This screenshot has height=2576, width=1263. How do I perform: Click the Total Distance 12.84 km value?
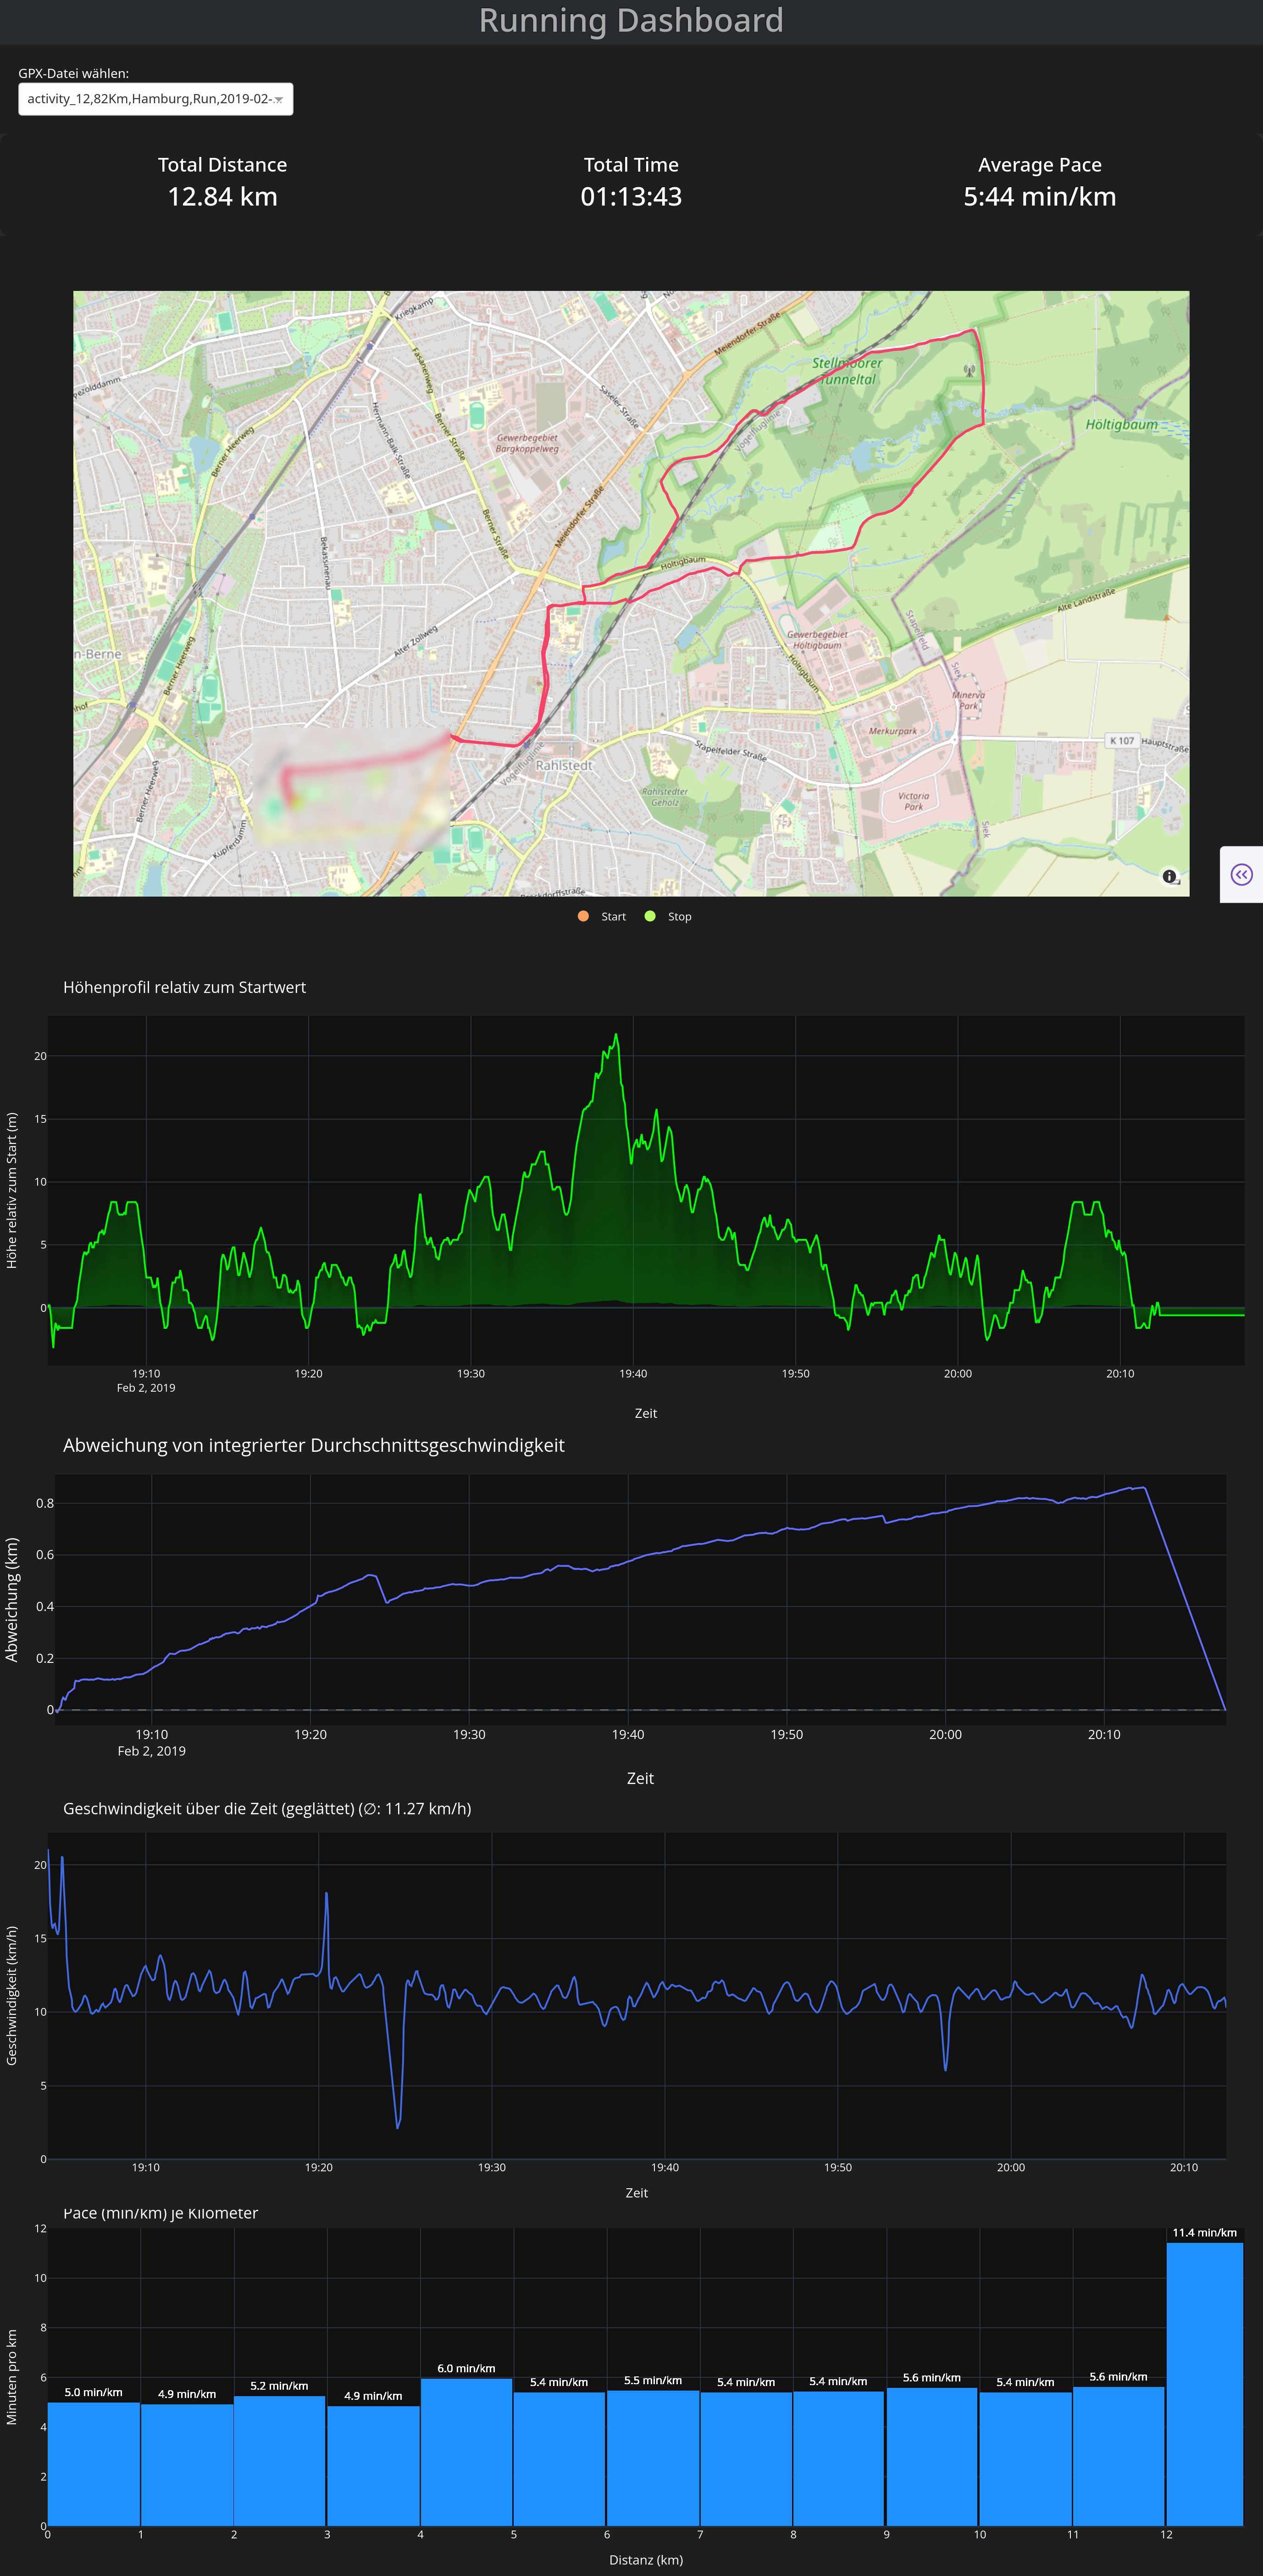(x=223, y=197)
